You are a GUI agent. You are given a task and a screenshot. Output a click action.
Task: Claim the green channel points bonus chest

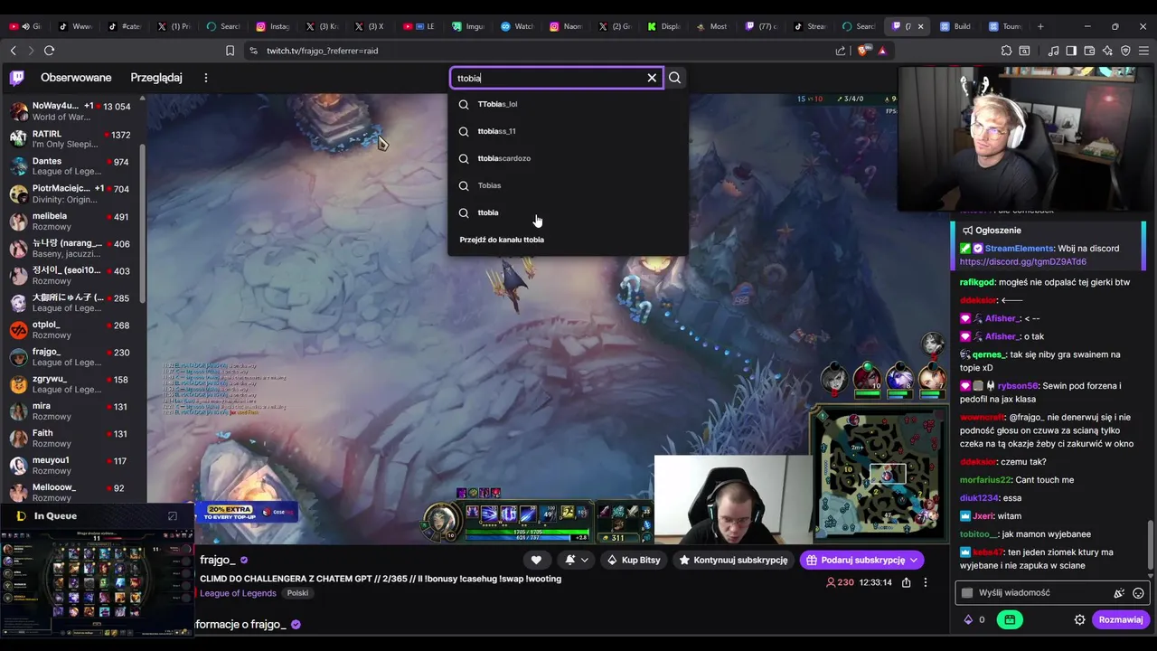(1010, 619)
